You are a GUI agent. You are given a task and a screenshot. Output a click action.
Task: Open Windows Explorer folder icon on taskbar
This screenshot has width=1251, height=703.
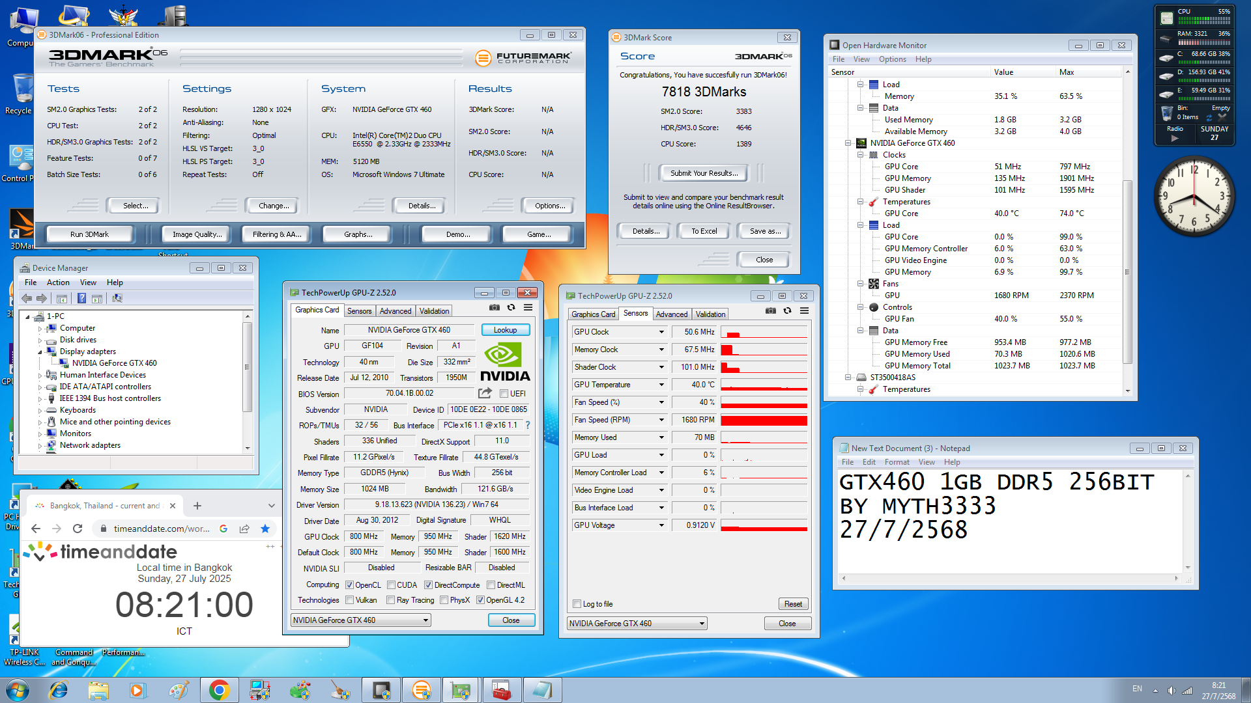click(98, 690)
